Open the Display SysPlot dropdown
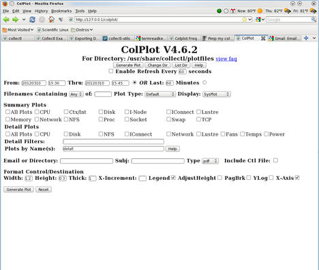This screenshot has height=270, width=319. pyautogui.click(x=217, y=94)
